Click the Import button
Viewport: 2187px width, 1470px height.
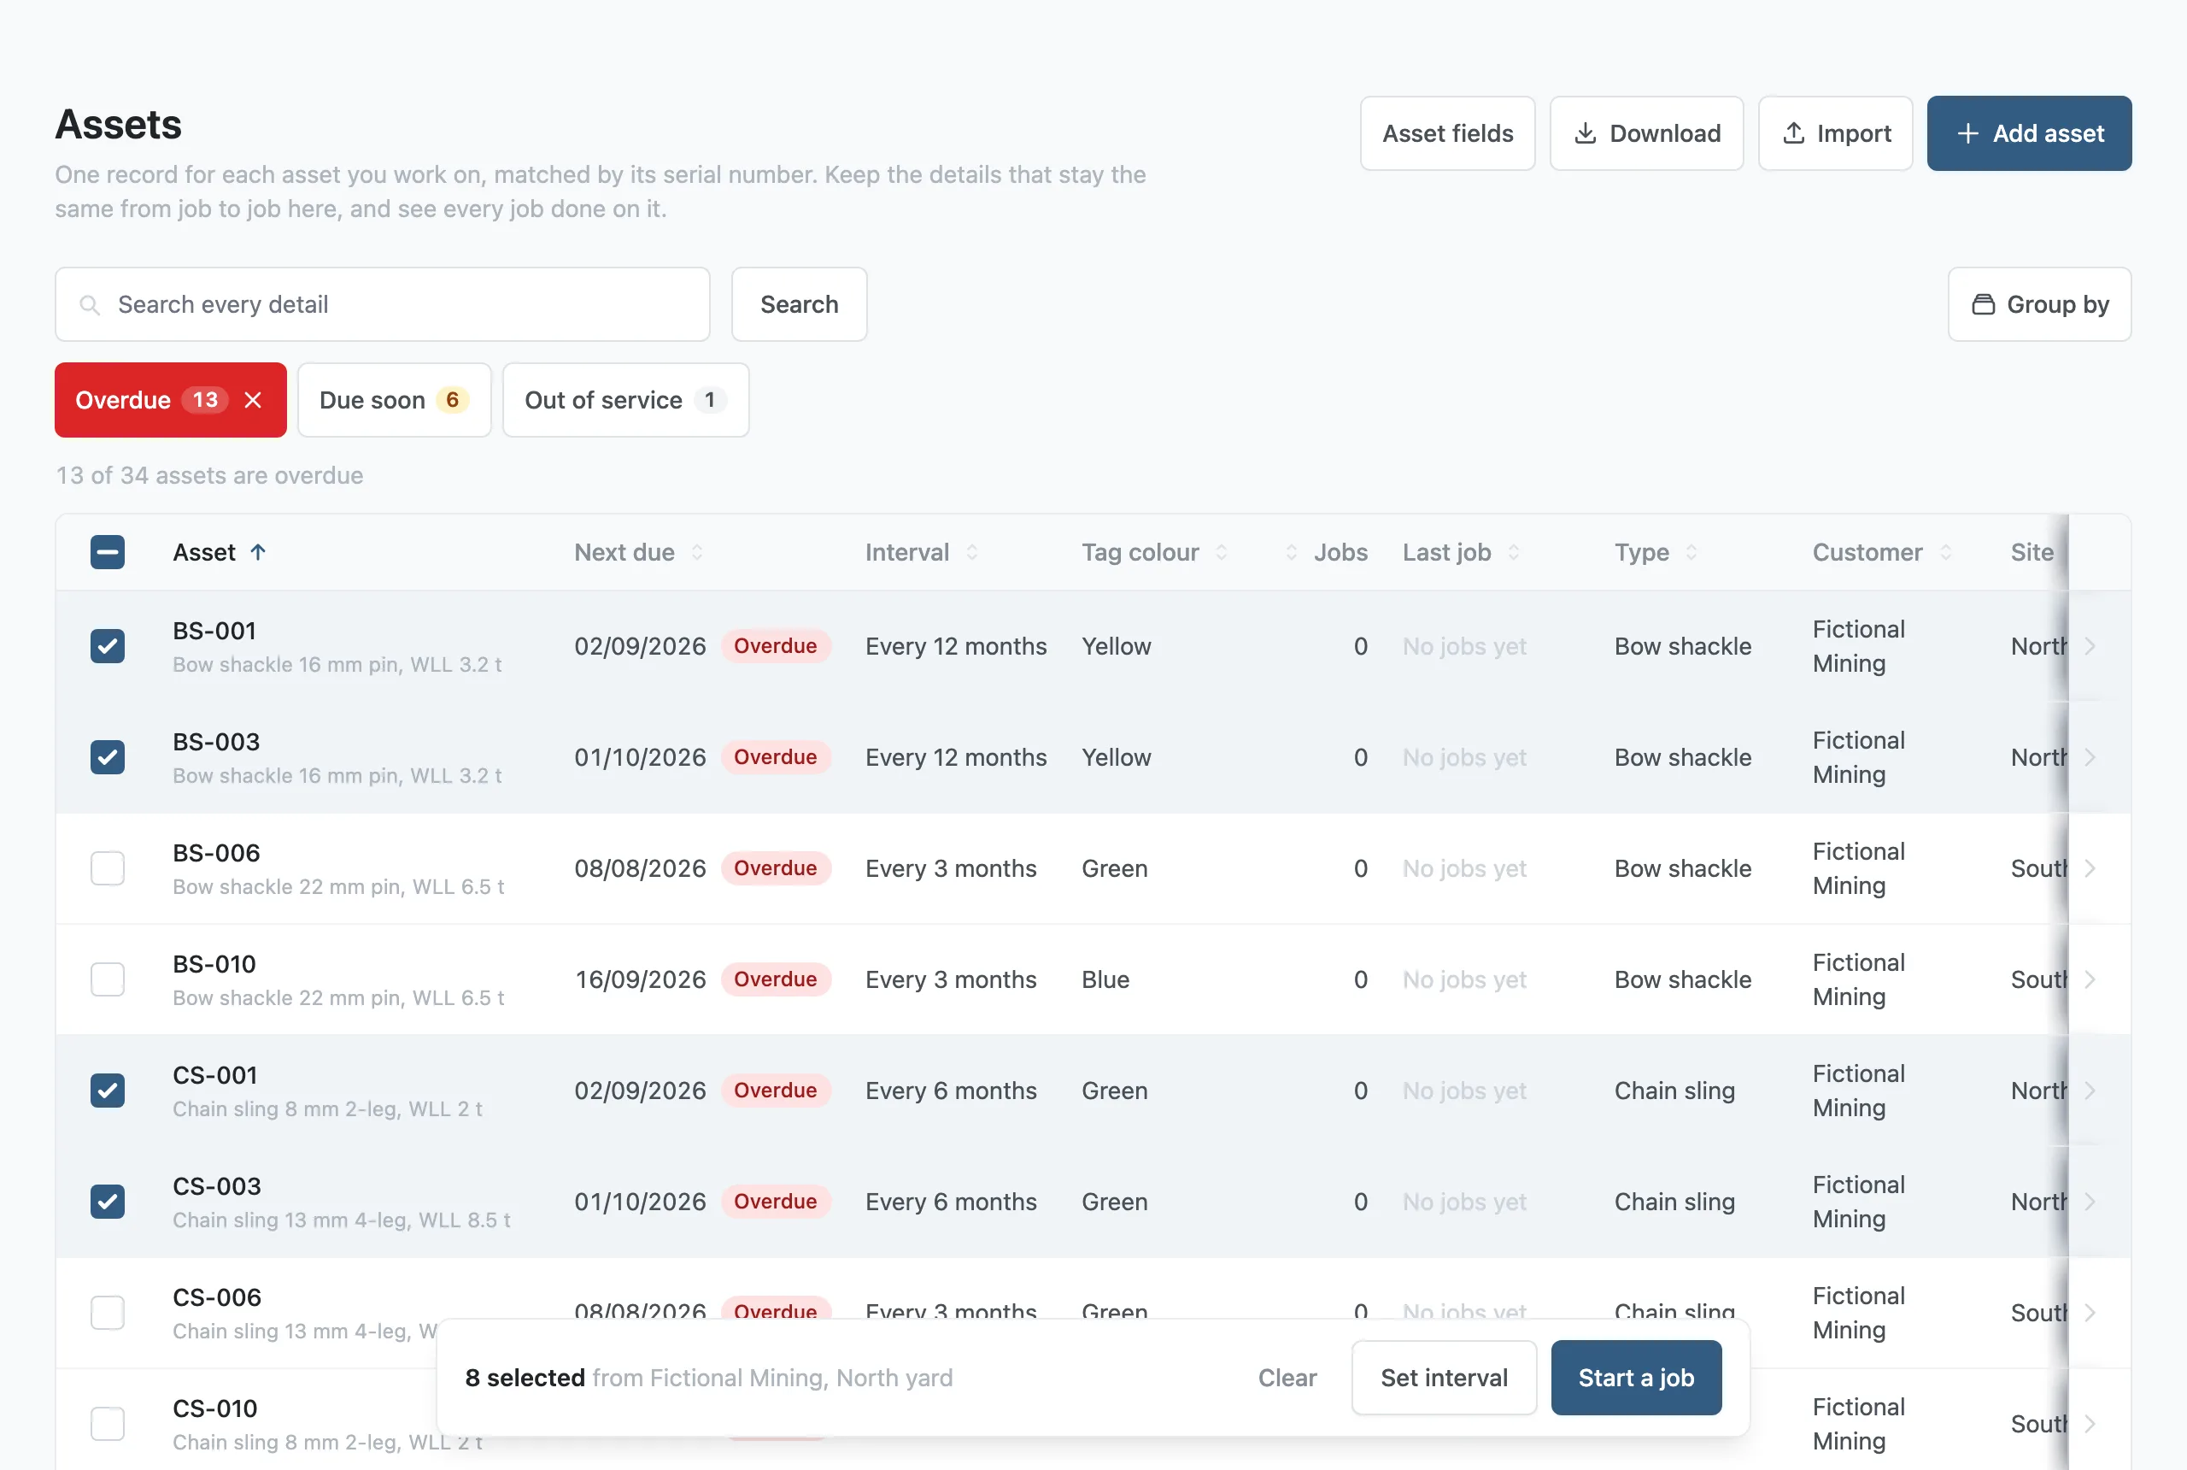click(x=1835, y=133)
